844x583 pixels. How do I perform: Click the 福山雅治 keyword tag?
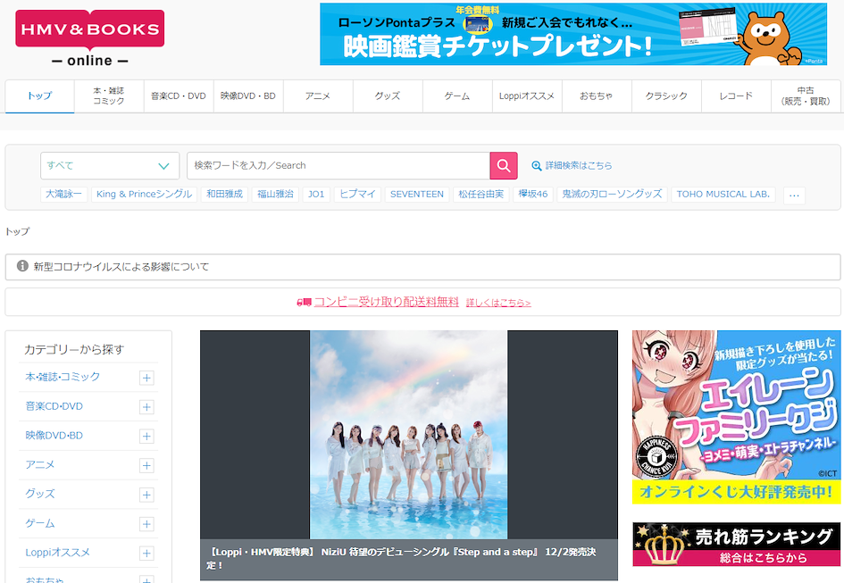click(275, 195)
